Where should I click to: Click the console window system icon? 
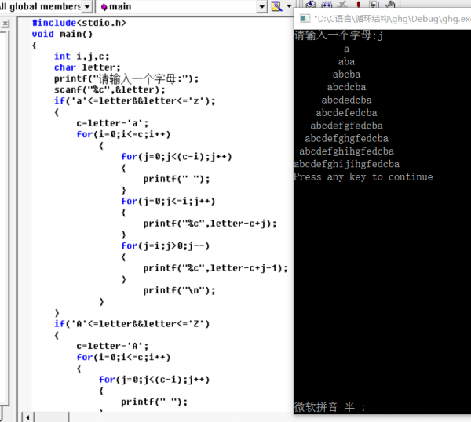click(305, 19)
